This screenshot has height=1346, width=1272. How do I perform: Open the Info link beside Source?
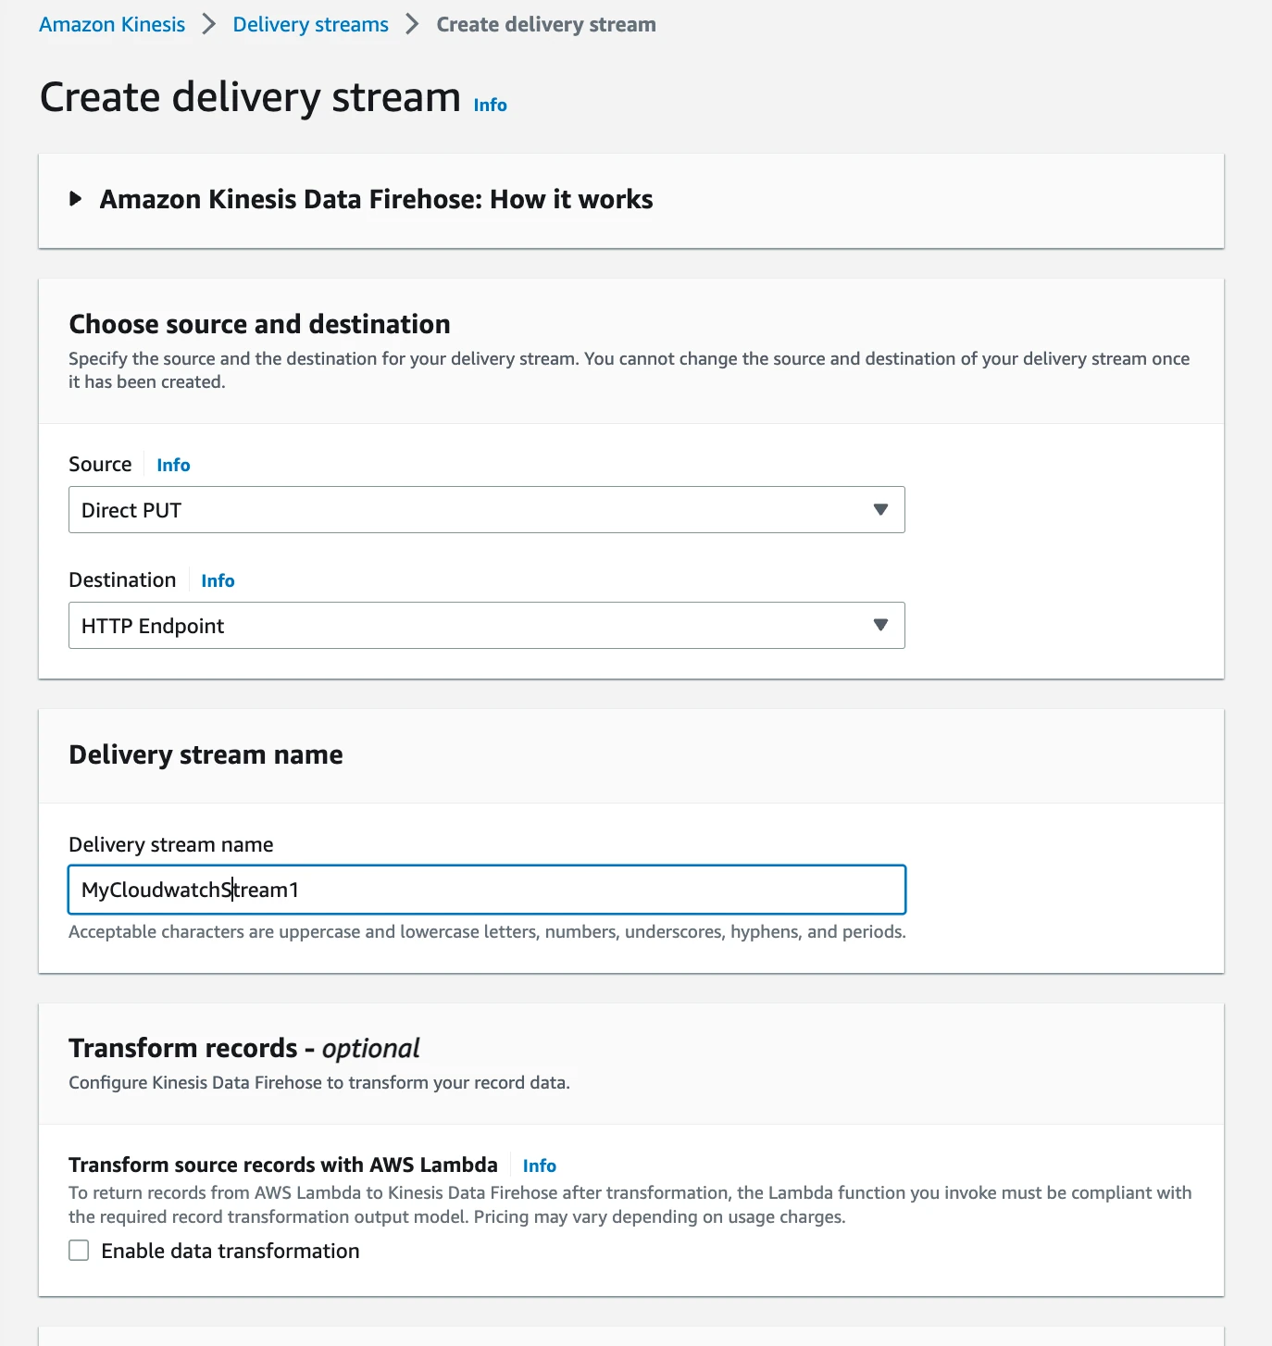click(173, 464)
